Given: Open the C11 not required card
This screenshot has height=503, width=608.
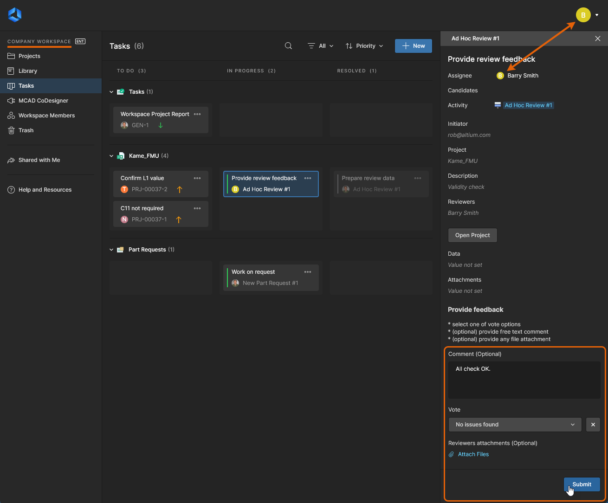Looking at the screenshot, I should pos(161,214).
